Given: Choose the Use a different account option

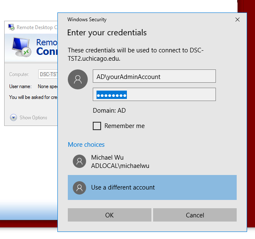Looking at the screenshot, I should pyautogui.click(x=152, y=187).
